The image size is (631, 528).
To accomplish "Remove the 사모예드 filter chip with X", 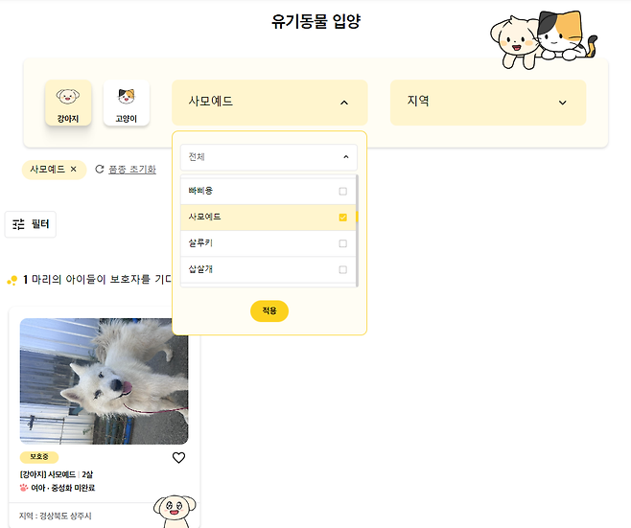I will [x=73, y=170].
